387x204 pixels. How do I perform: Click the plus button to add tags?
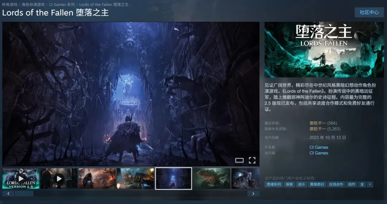pyautogui.click(x=370, y=184)
